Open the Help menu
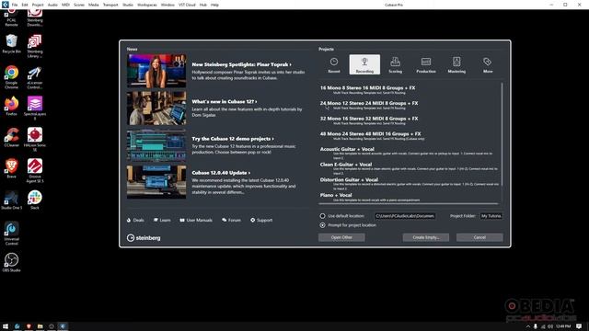 pyautogui.click(x=214, y=5)
